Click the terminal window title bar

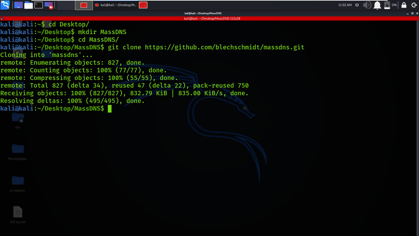pos(203,13)
